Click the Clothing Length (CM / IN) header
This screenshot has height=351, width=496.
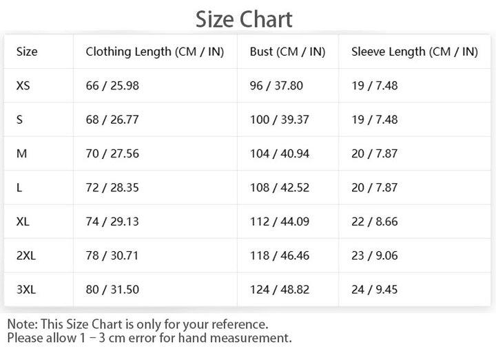tap(155, 52)
